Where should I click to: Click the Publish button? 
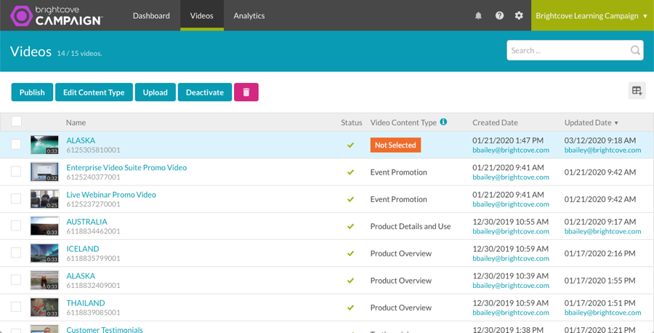[x=32, y=92]
